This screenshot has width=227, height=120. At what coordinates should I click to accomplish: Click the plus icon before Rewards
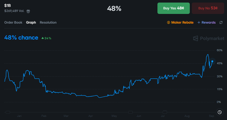click(199, 23)
